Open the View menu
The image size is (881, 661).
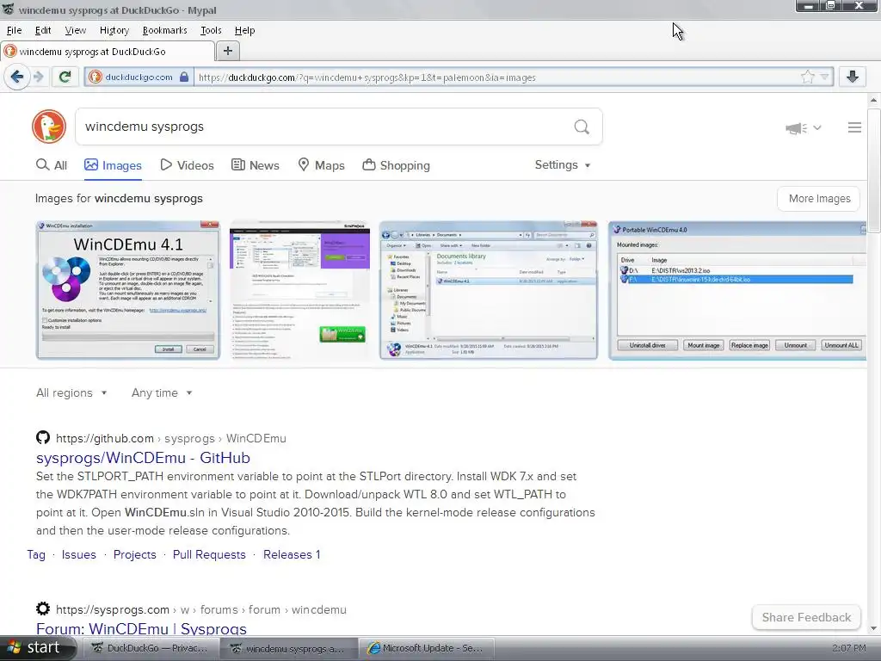click(x=76, y=30)
